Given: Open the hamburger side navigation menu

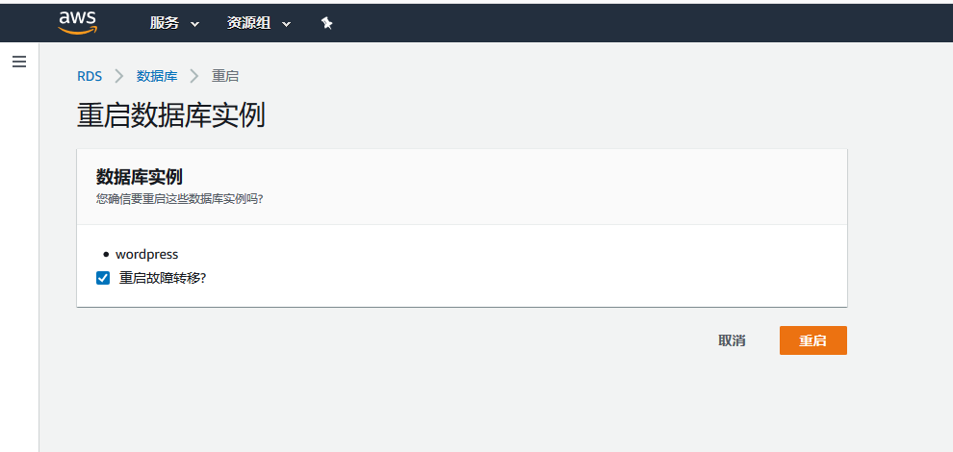Looking at the screenshot, I should [x=19, y=62].
